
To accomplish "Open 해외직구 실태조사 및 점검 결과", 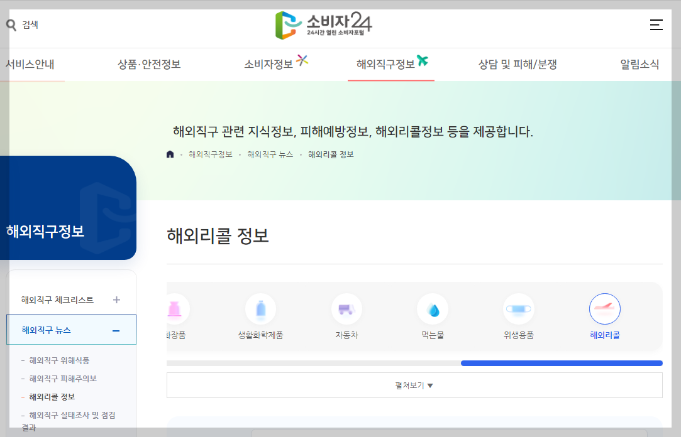I will [69, 421].
